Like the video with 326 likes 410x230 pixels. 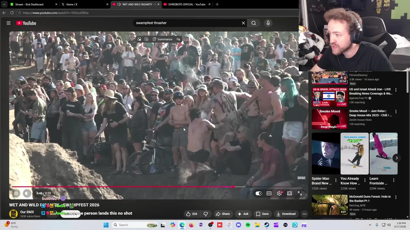[x=192, y=214]
